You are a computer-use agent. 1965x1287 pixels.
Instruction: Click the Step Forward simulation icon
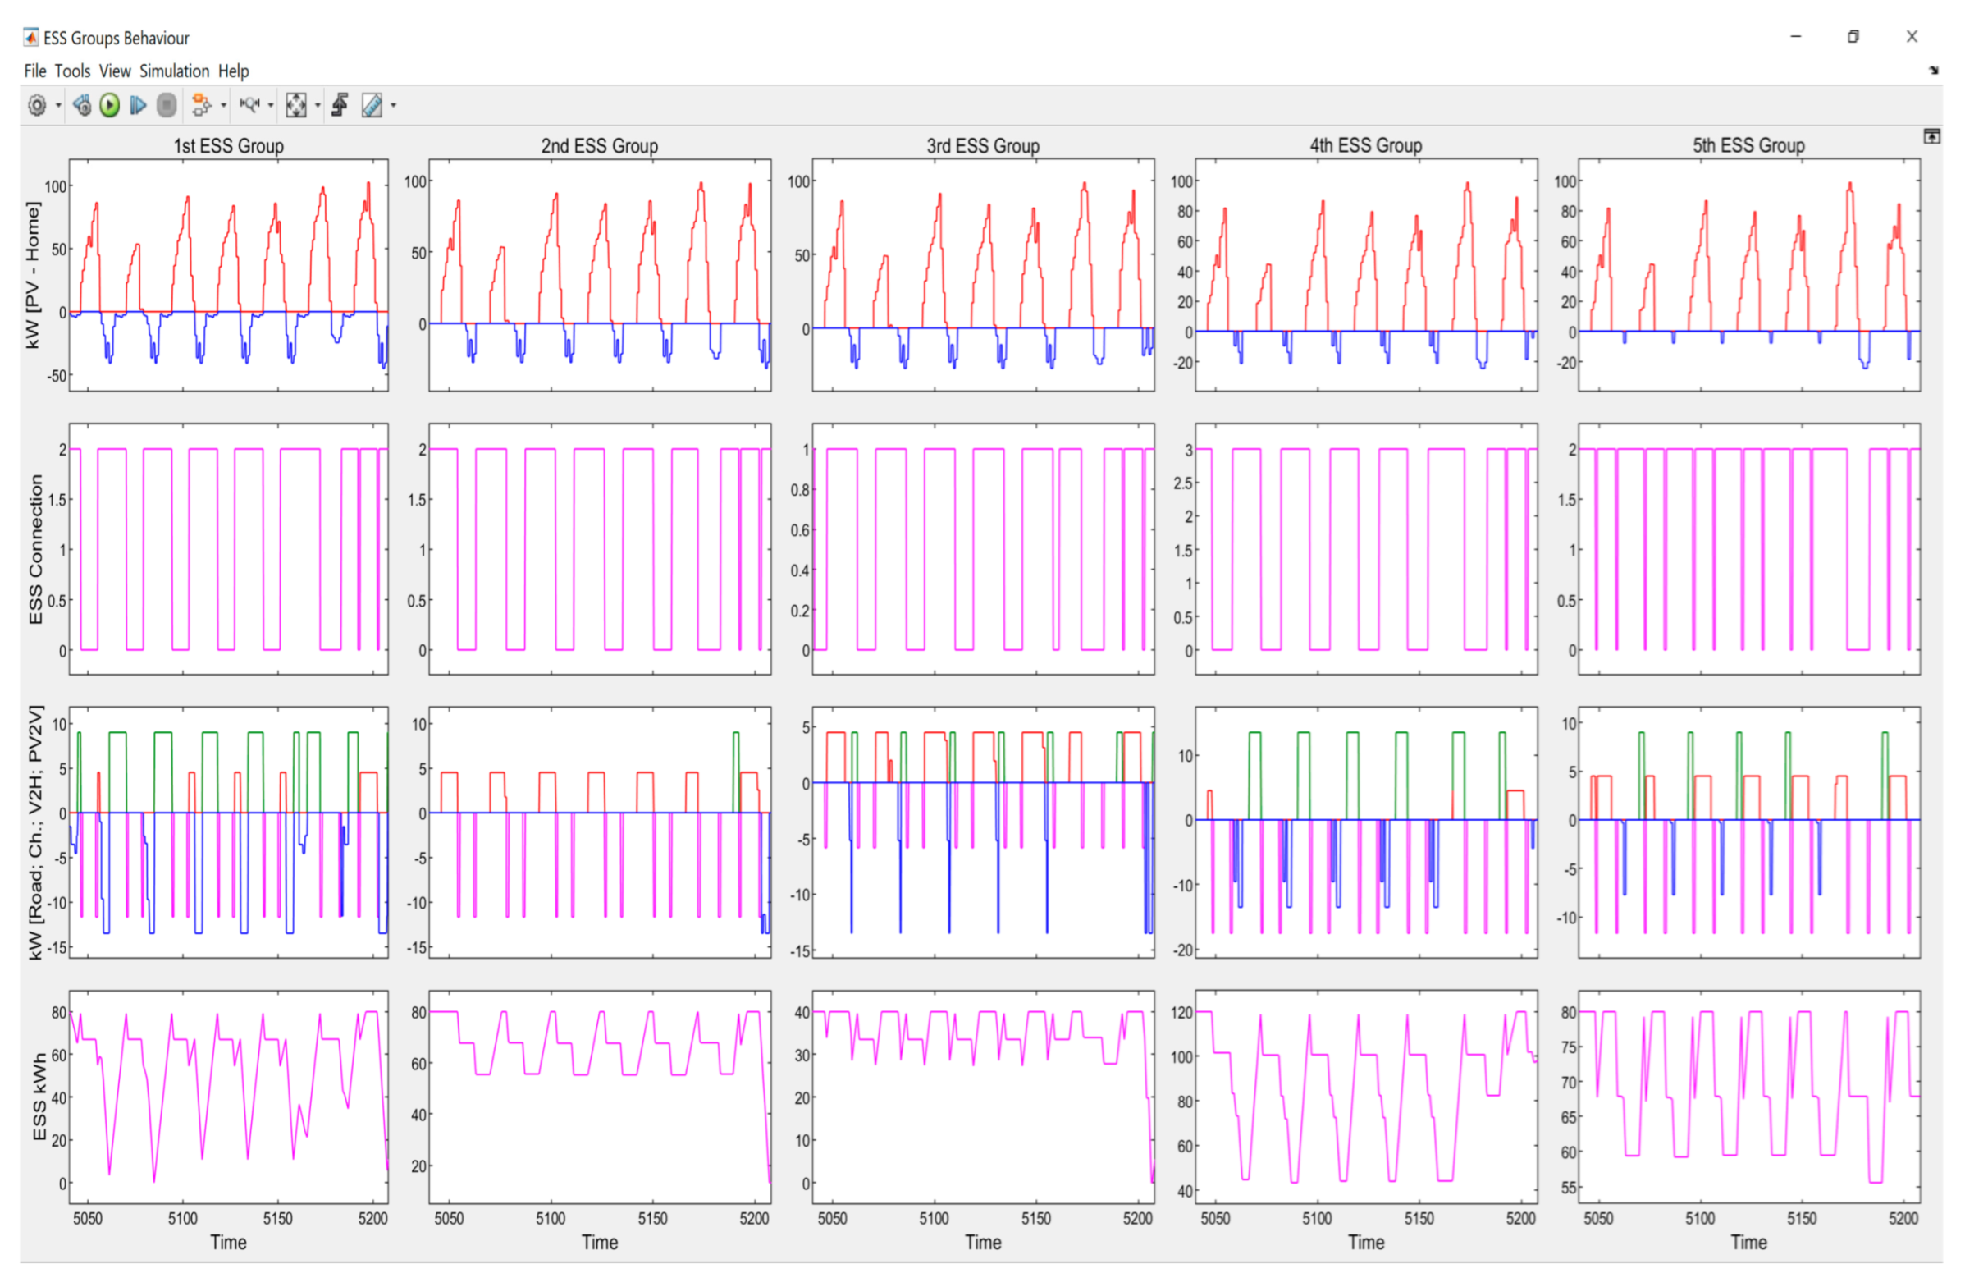[x=138, y=106]
